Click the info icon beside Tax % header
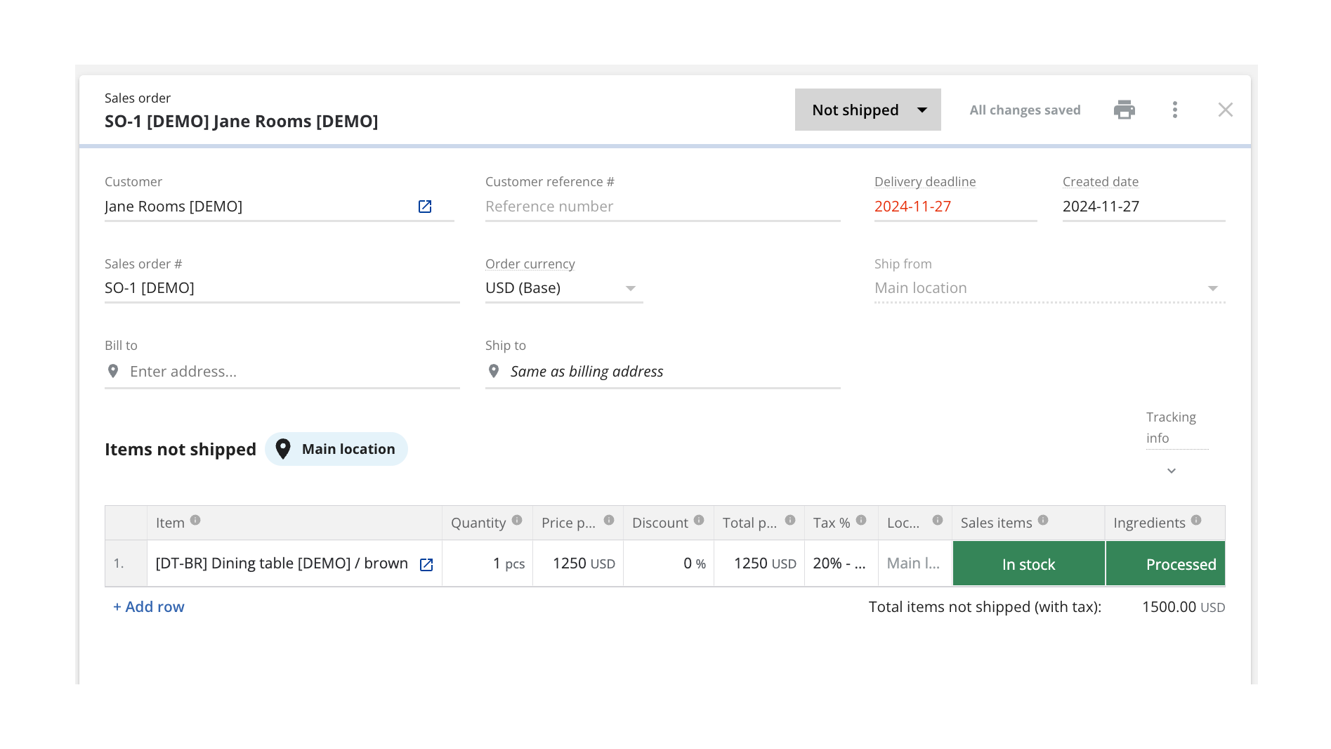Image resolution: width=1331 pixels, height=749 pixels. click(860, 519)
